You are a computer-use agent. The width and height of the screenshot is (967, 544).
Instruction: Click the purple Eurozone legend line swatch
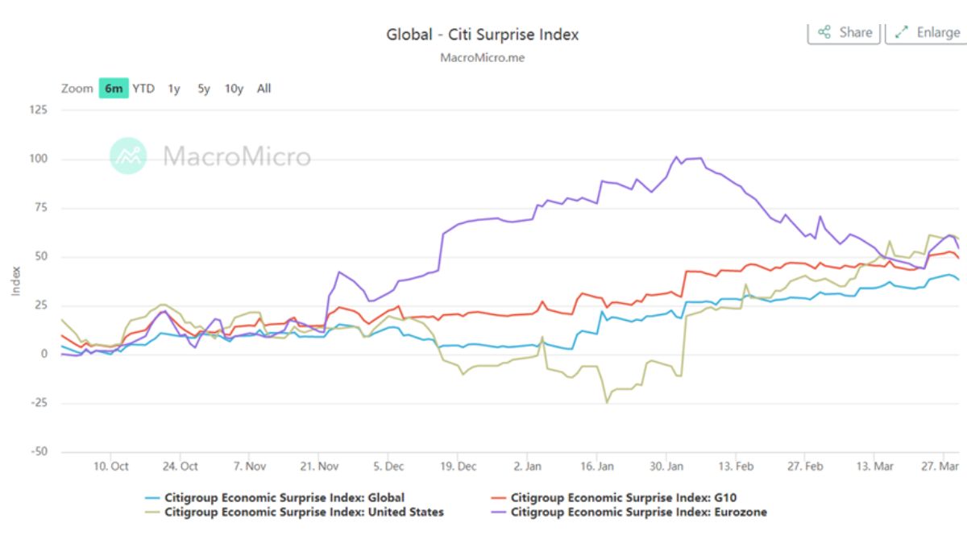click(498, 513)
